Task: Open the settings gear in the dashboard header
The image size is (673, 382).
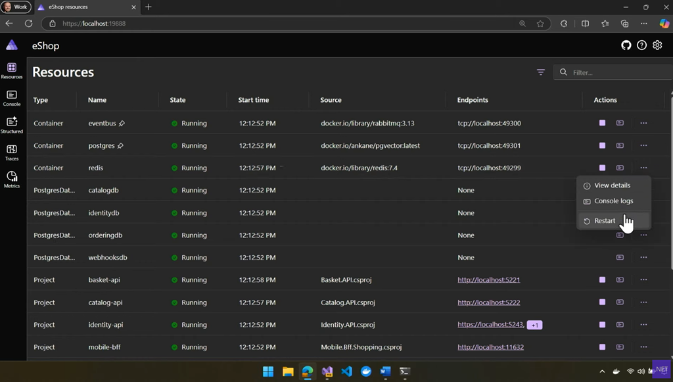Action: 657,45
